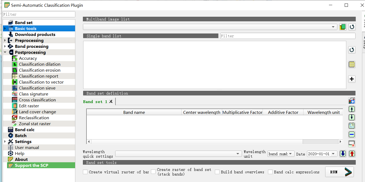The image size is (365, 182).
Task: Focus the Single band list Filter field
Action: [288, 36]
